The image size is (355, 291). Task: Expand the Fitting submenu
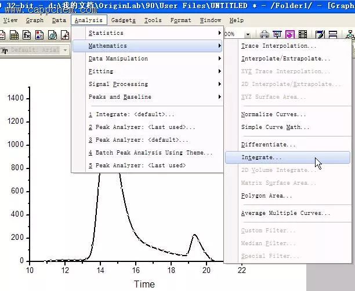[x=147, y=71]
